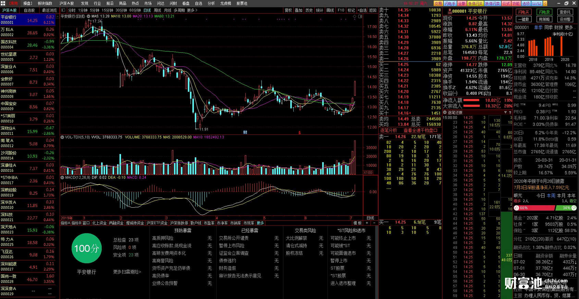Click the 财 marker on the chart timeline
This screenshot has height=299, width=579.
(245, 132)
